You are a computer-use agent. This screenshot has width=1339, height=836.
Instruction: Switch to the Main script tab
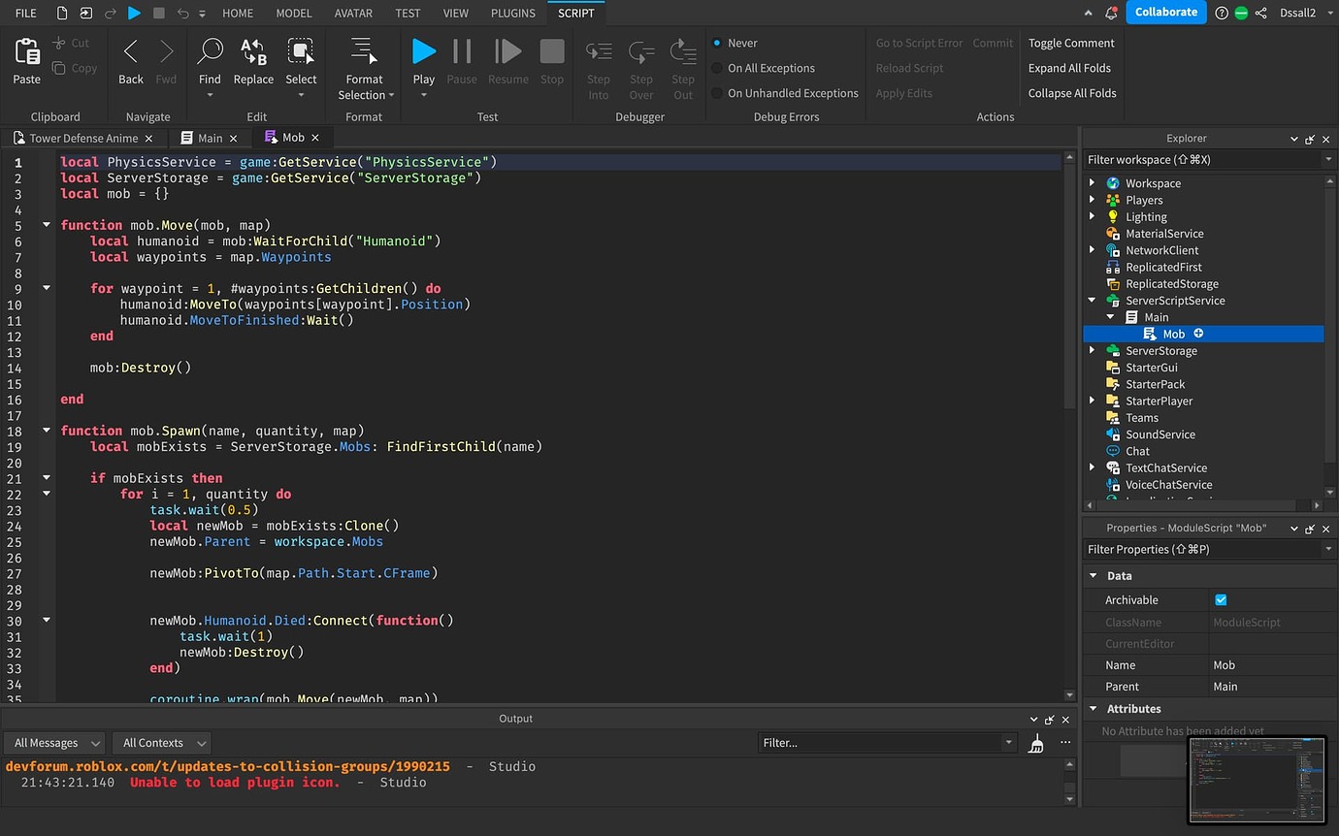tap(211, 138)
